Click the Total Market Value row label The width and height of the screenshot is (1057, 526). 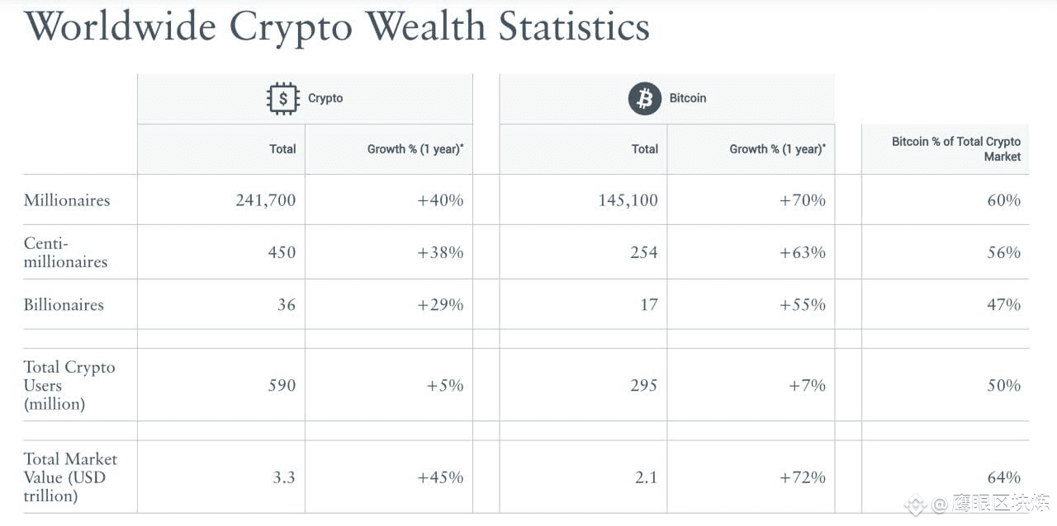point(70,477)
